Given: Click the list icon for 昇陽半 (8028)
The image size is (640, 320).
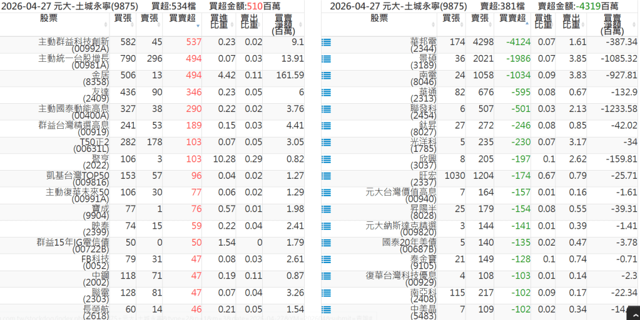Looking at the screenshot, I should (x=326, y=209).
